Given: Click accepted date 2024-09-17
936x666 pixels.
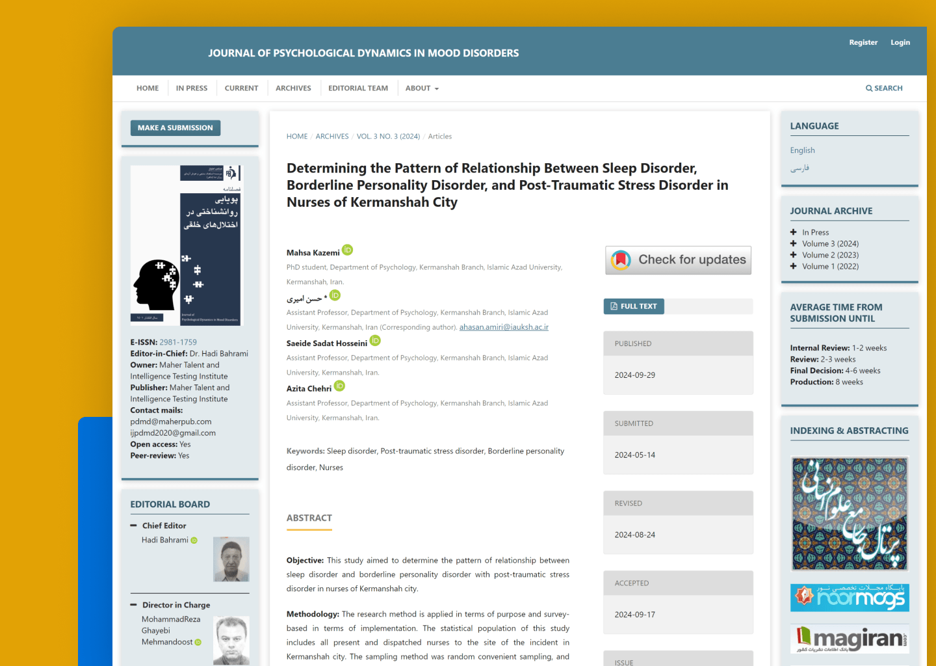Looking at the screenshot, I should (x=635, y=615).
